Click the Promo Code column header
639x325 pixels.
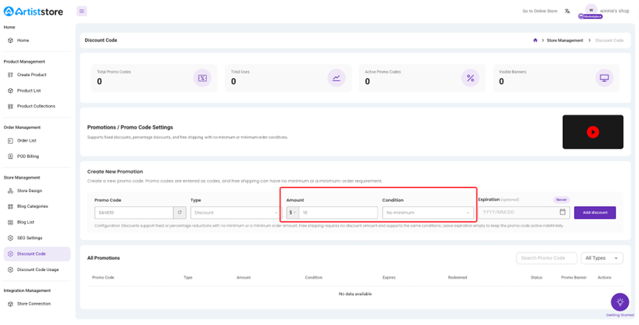103,277
